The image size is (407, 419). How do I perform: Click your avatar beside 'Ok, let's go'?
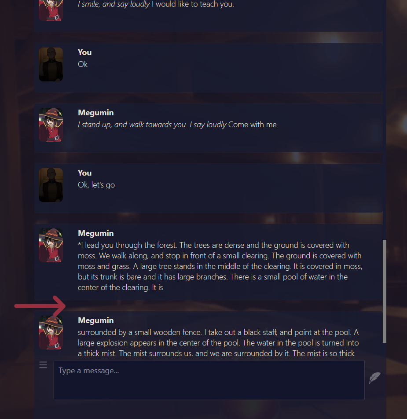[51, 185]
